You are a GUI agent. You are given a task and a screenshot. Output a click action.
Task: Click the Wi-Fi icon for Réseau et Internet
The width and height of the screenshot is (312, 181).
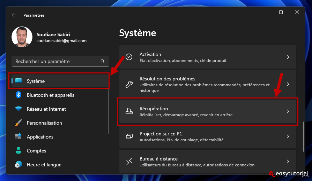[x=18, y=109]
